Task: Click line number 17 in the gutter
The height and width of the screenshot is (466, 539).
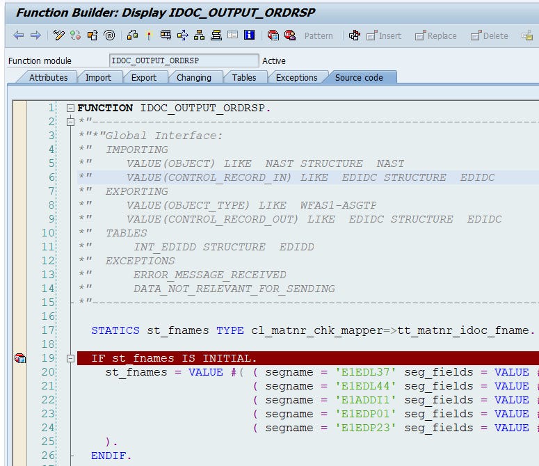Action: (48, 330)
